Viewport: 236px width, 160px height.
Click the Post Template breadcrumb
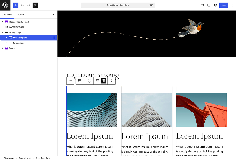pyautogui.click(x=43, y=158)
